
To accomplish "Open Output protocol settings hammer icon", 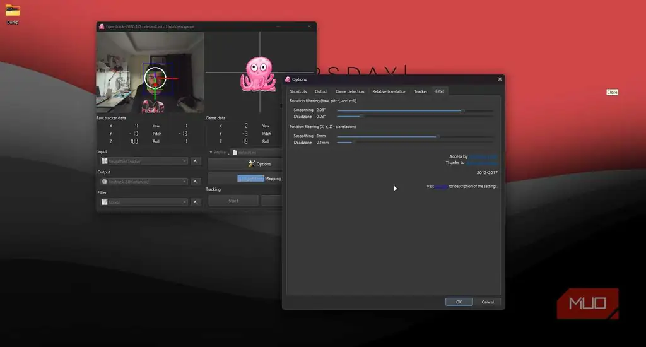I will point(196,182).
